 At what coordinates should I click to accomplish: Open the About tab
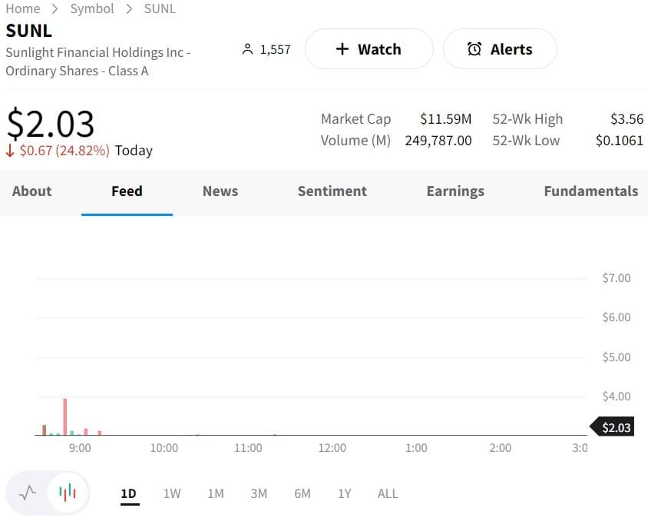click(x=31, y=191)
